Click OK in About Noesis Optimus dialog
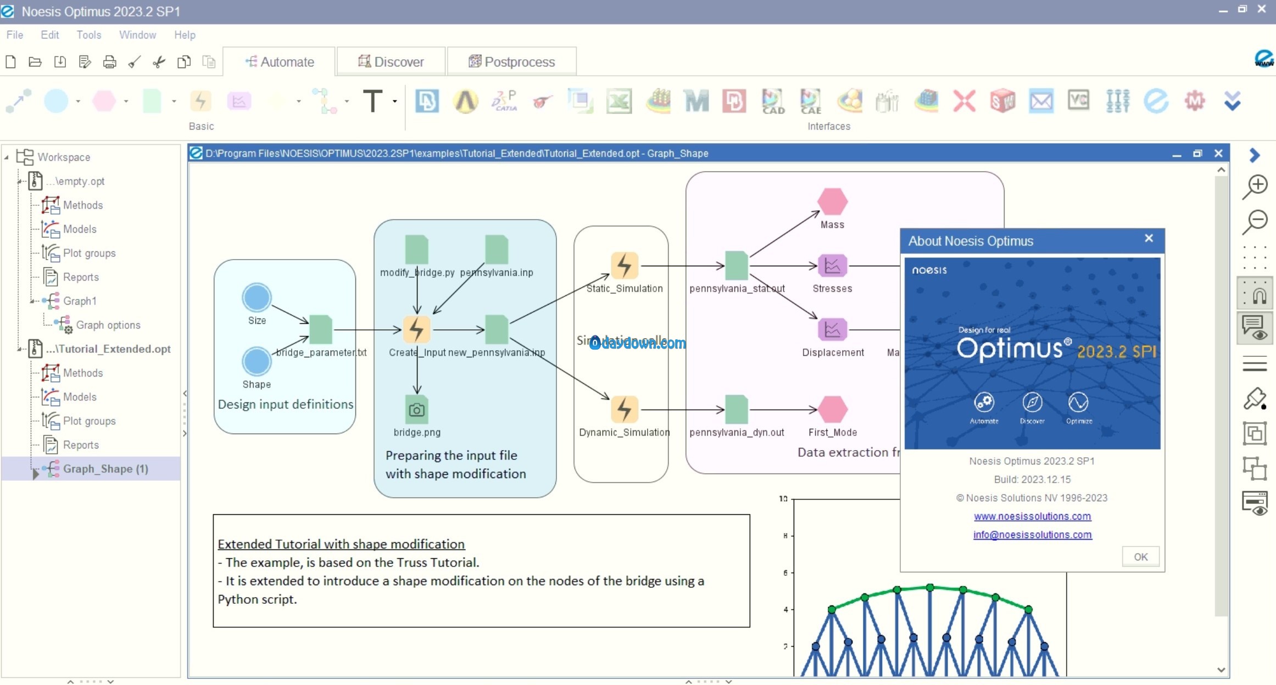 (x=1141, y=557)
